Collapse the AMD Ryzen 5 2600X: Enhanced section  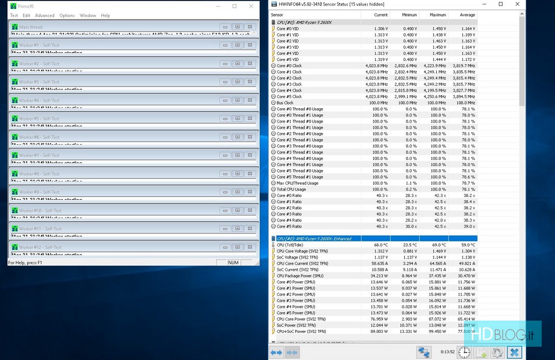tap(273, 239)
